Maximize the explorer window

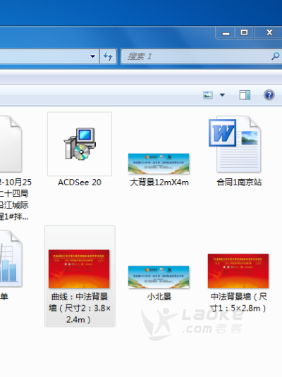[244, 32]
